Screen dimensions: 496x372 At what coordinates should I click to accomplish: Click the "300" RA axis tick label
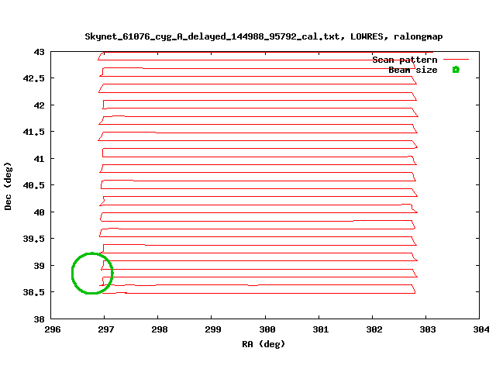click(267, 329)
